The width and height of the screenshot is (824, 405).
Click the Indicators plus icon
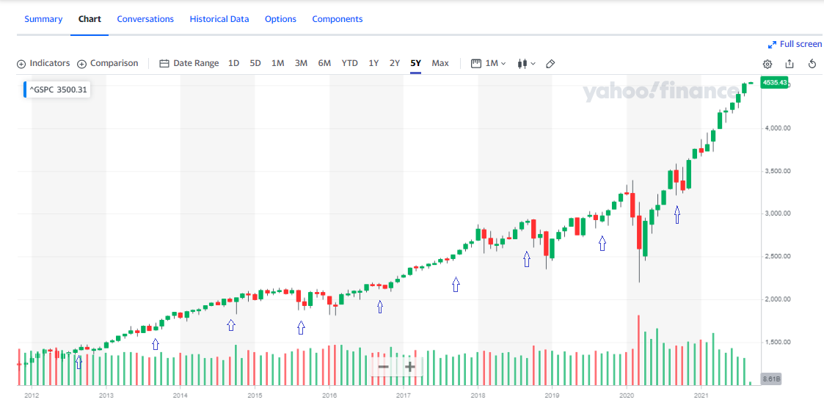[21, 64]
